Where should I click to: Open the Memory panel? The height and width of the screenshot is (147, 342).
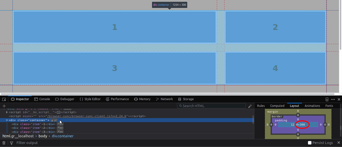click(142, 99)
